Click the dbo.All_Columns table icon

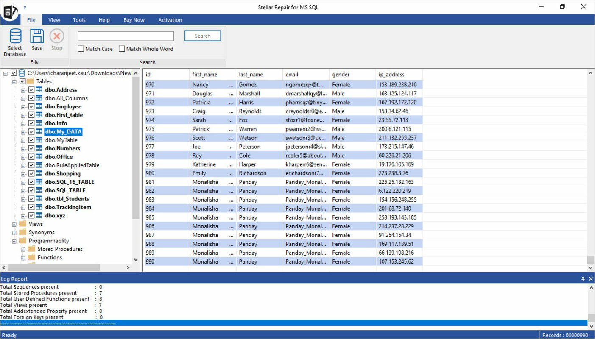[x=39, y=98]
